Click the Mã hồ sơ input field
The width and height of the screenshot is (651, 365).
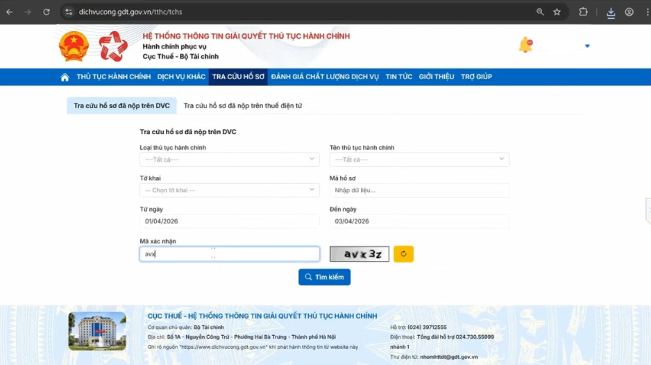click(419, 190)
